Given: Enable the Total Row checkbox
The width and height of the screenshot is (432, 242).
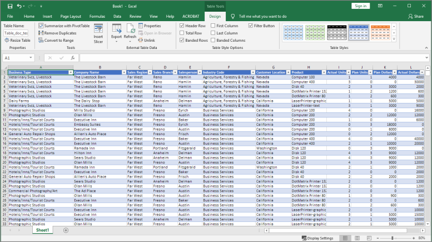Looking at the screenshot, I should pyautogui.click(x=182, y=33).
